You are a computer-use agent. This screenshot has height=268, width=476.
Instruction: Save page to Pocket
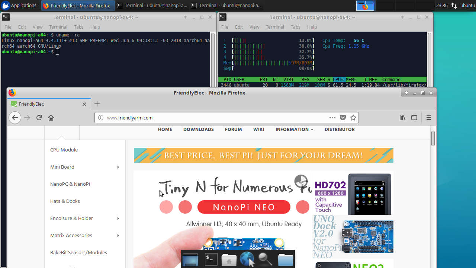click(x=343, y=118)
